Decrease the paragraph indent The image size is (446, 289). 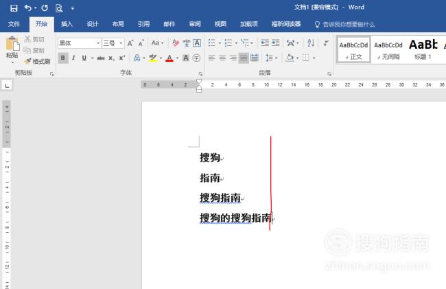(265, 43)
